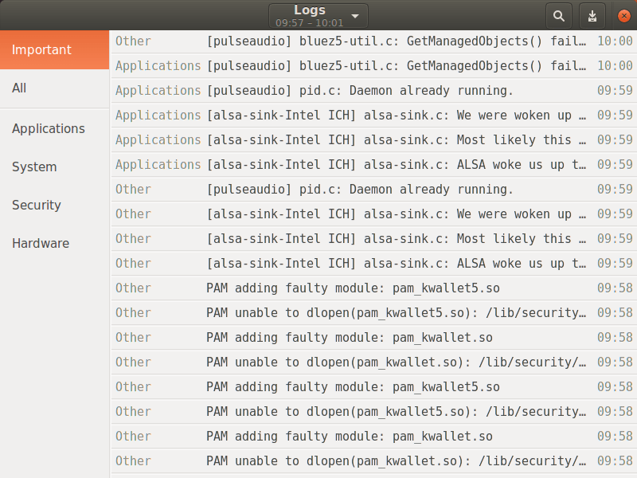
Task: Select the last 'PAM unable to dlopen(pam_kwallet.so)' entry
Action: point(374,461)
